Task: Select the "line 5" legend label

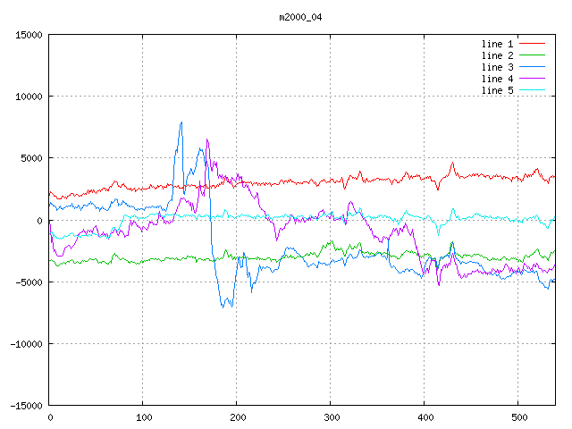Action: [x=498, y=90]
